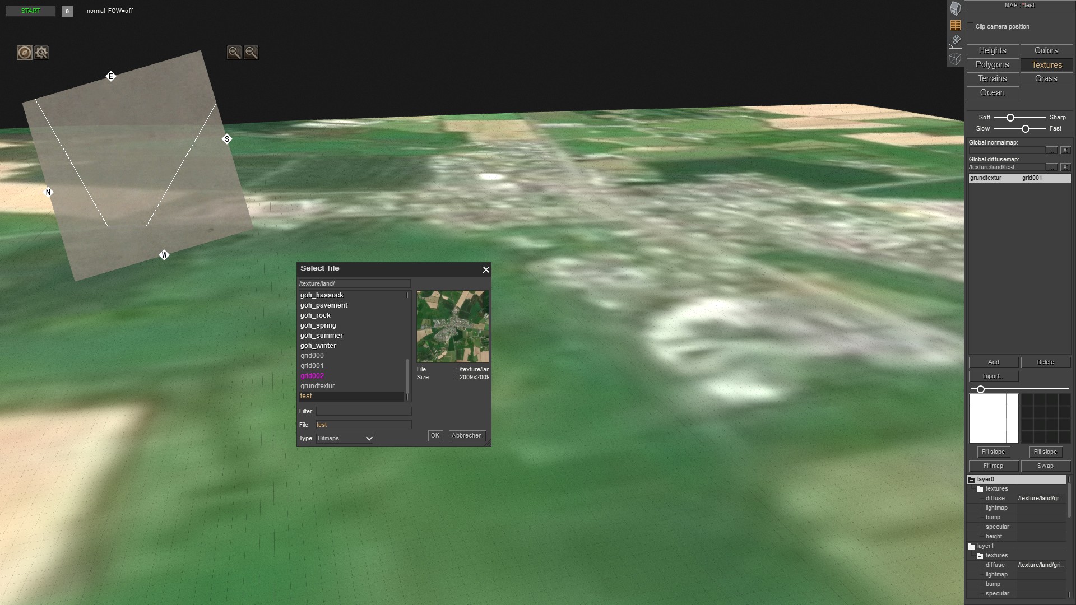Open the camera tool icon
The width and height of the screenshot is (1076, 605).
[x=956, y=41]
